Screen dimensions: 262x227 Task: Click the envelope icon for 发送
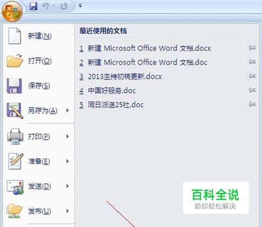pyautogui.click(x=15, y=187)
